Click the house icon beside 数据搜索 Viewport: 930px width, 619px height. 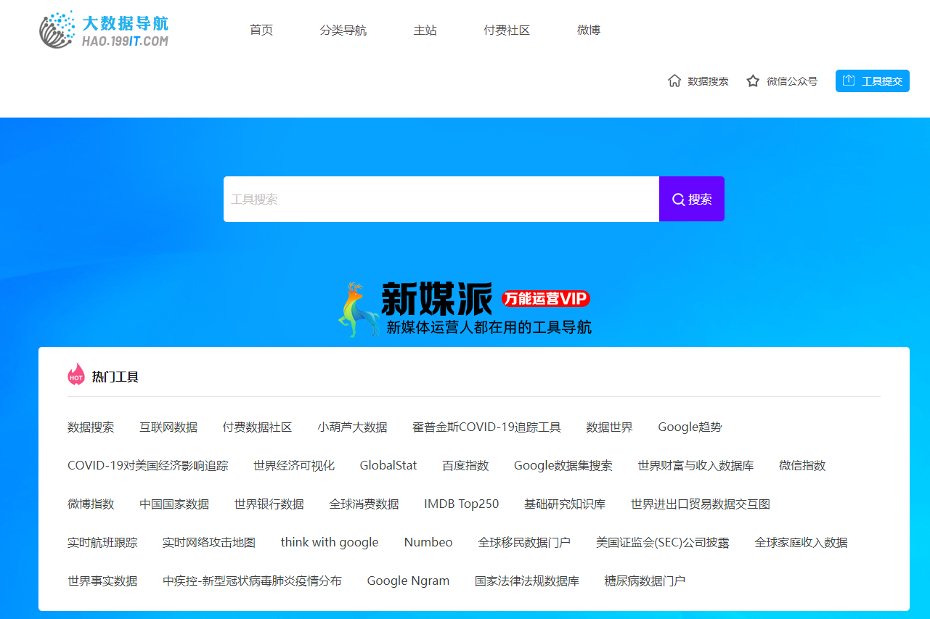coord(674,81)
